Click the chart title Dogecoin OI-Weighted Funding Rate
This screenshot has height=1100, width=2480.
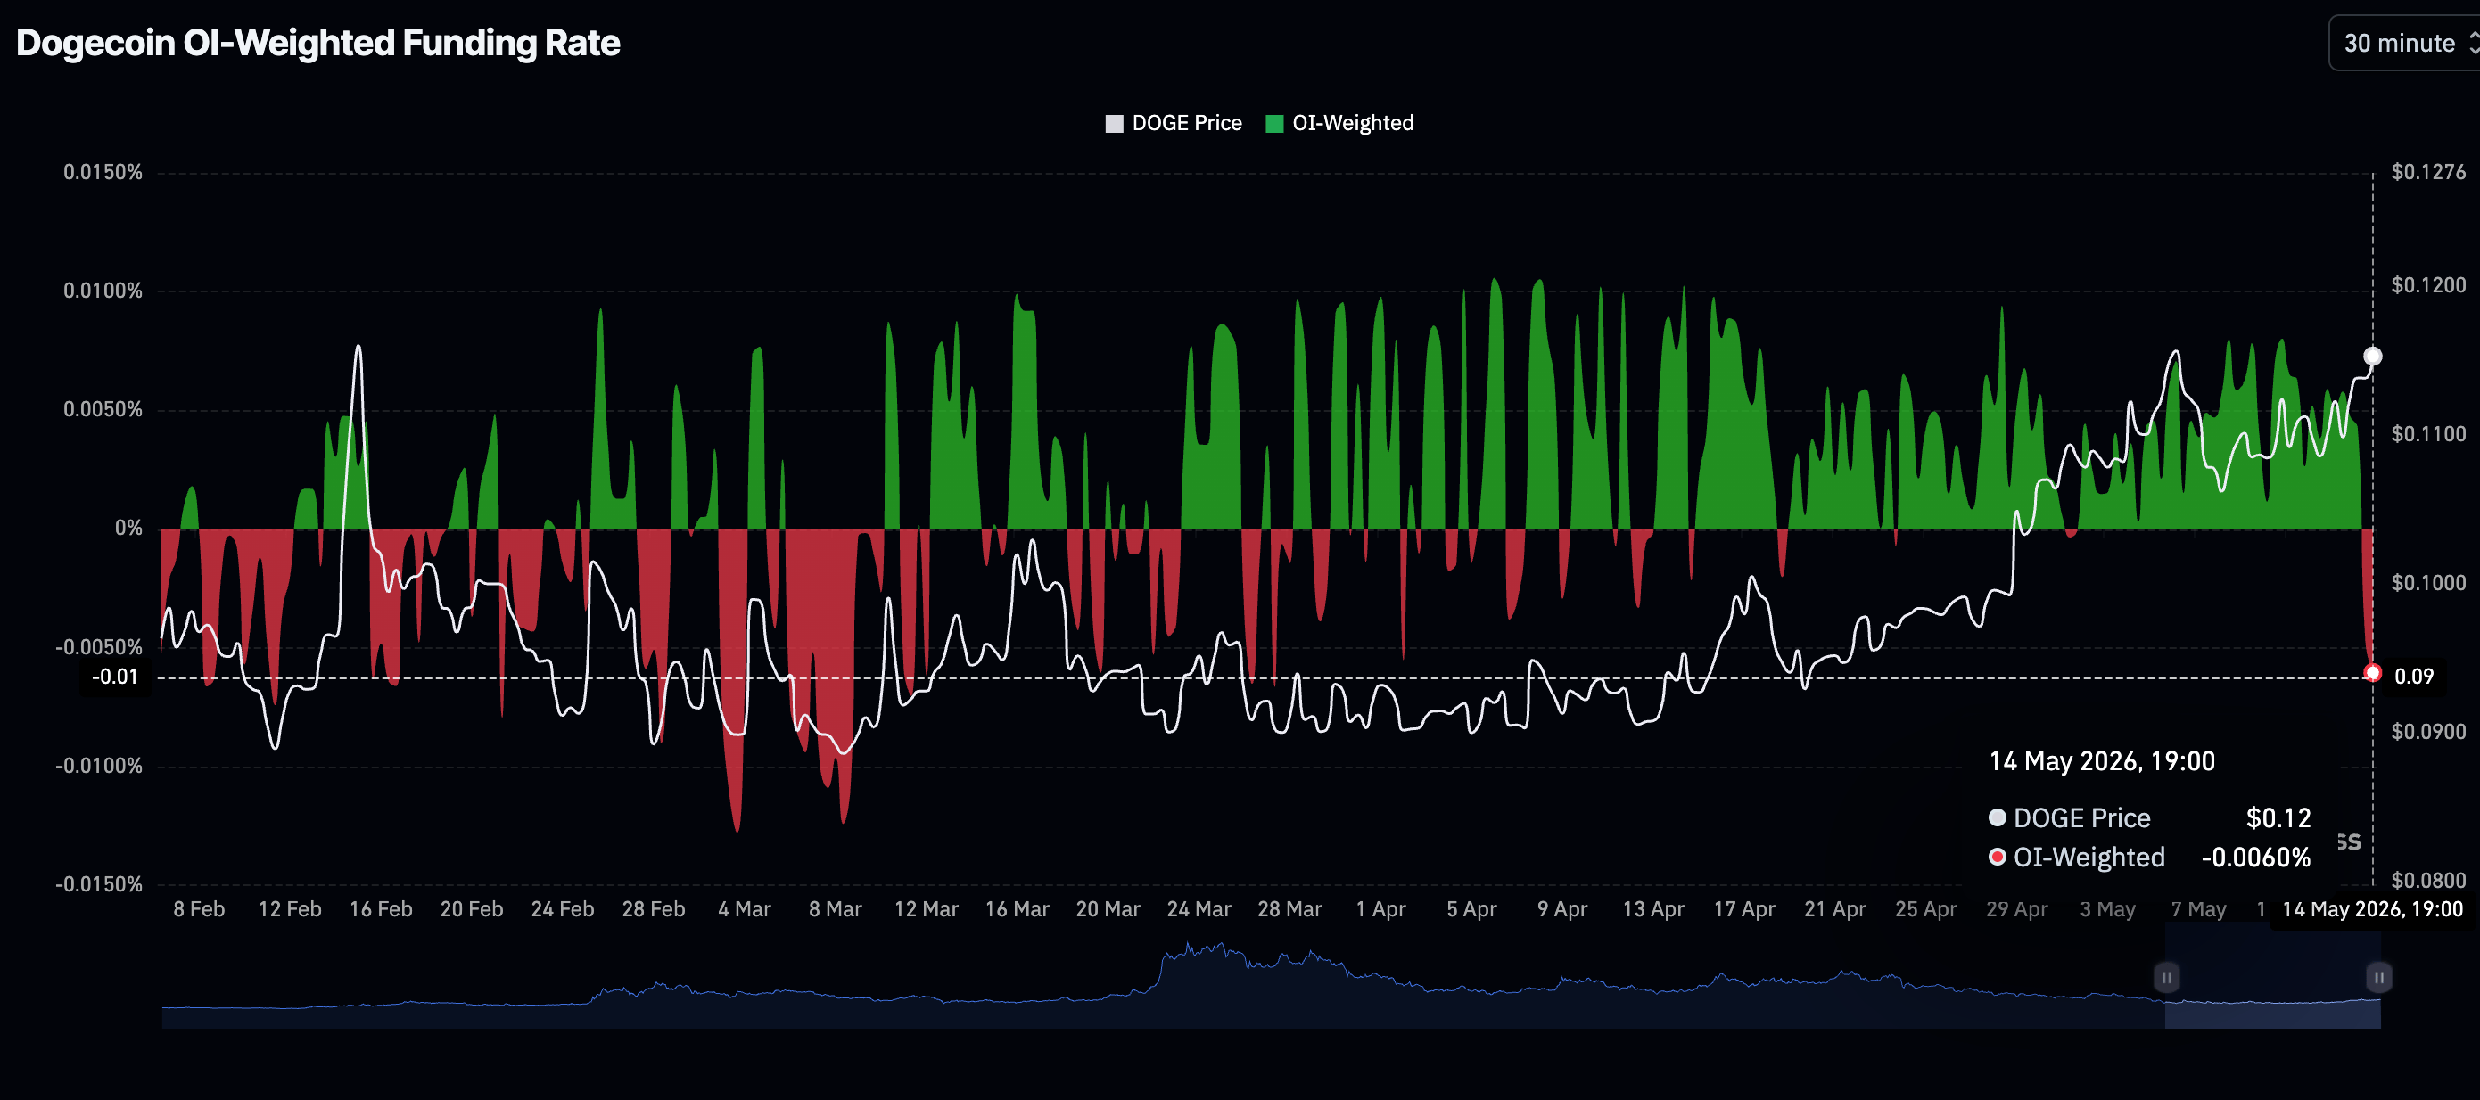tap(317, 44)
